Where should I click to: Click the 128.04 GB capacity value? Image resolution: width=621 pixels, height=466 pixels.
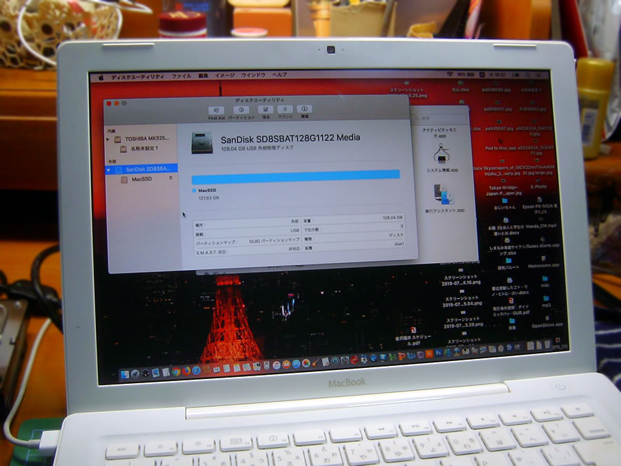[x=393, y=217]
